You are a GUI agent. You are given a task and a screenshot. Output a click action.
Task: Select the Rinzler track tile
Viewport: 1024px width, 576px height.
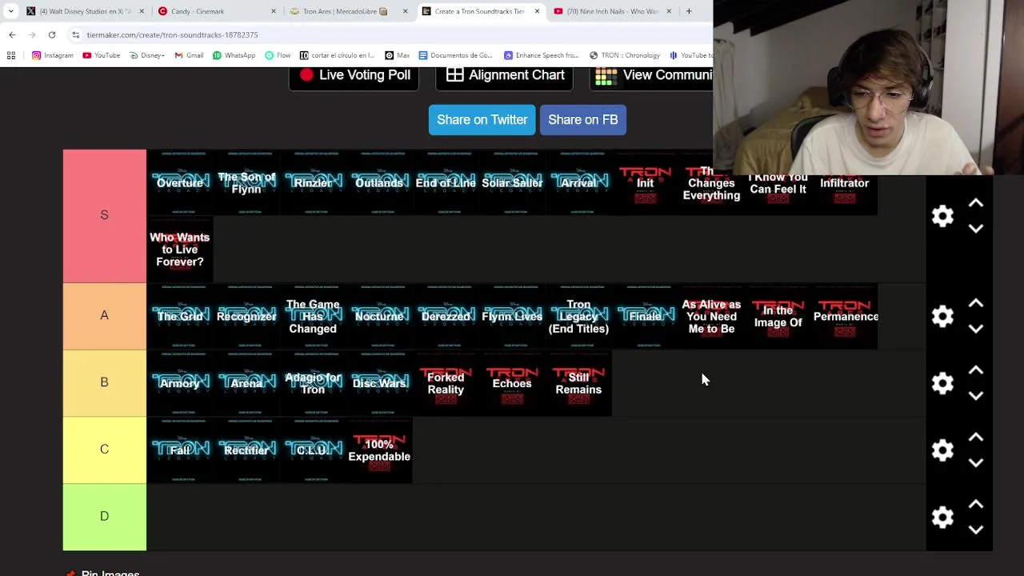[x=313, y=182]
